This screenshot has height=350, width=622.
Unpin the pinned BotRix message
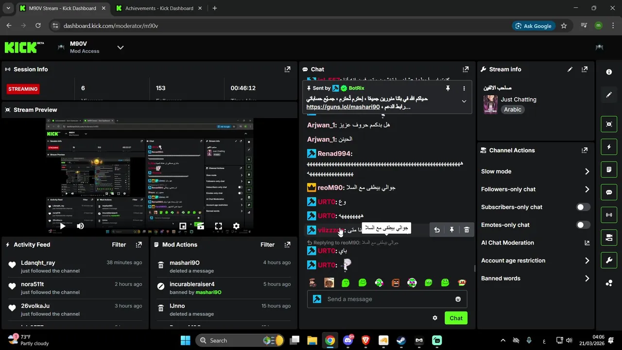[448, 88]
